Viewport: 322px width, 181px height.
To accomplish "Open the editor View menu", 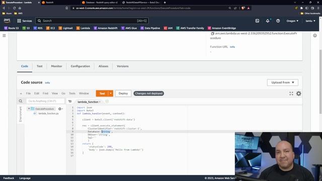I will point(55,94).
